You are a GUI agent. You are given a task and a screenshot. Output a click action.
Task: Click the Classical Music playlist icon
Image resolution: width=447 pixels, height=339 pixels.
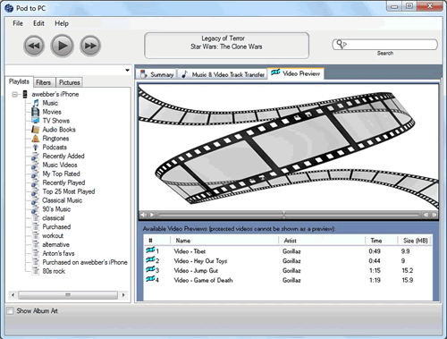(35, 200)
